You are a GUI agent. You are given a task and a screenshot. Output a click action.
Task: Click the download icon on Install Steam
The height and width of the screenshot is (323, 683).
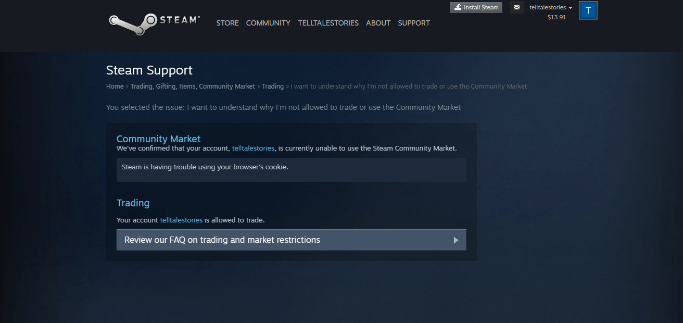(459, 7)
